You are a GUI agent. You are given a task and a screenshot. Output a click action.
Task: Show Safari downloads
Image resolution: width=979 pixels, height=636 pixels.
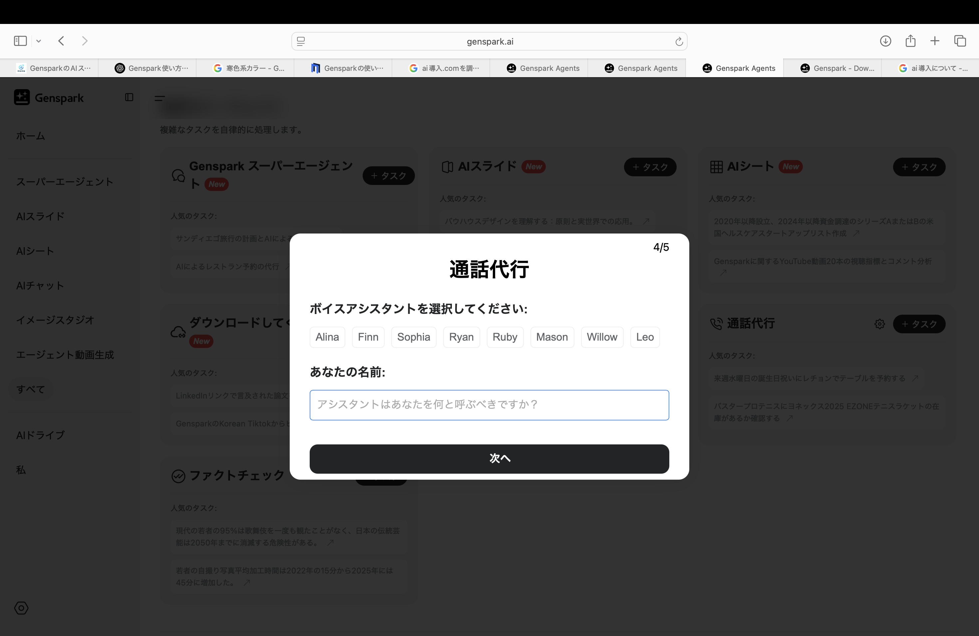click(x=885, y=41)
